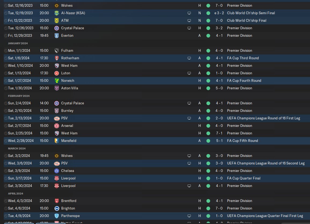This screenshot has height=224, width=310.
Task: Open Club World Ch'ship Final competition link
Action: coord(246,20)
